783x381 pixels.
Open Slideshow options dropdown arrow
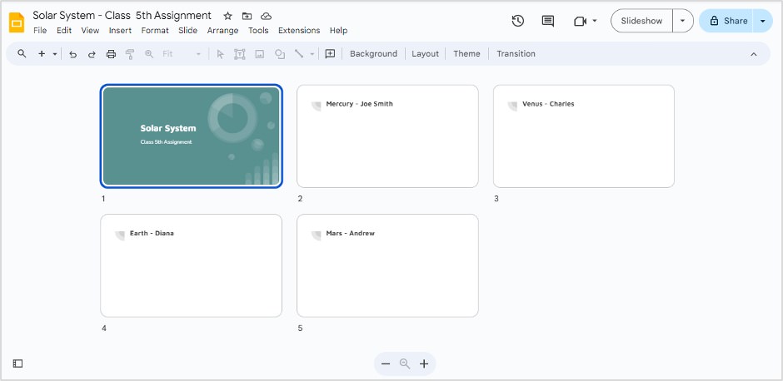(x=683, y=21)
